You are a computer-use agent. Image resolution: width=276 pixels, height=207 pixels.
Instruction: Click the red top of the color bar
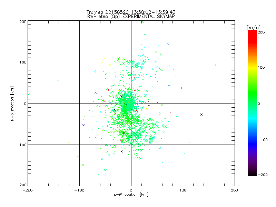(x=253, y=33)
